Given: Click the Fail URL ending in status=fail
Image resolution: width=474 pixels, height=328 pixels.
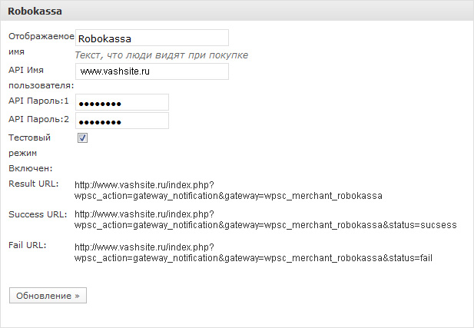Looking at the screenshot, I should click(254, 252).
